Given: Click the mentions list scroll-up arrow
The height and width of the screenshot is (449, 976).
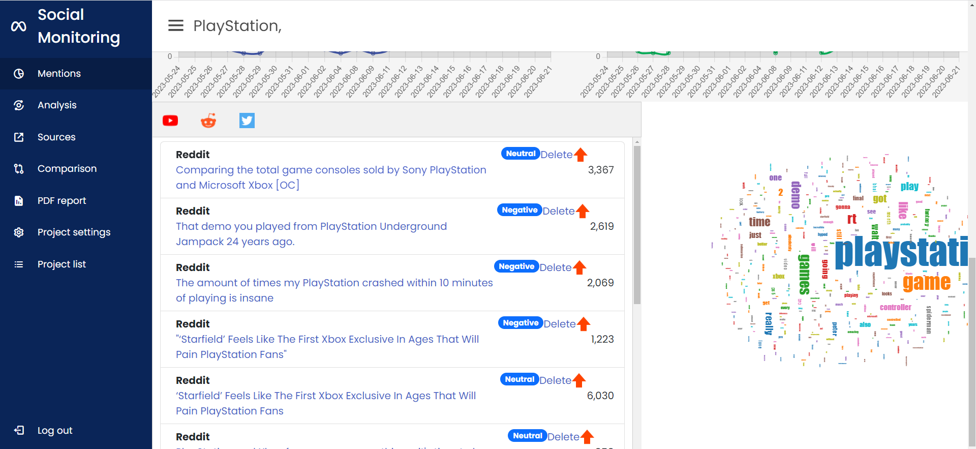Looking at the screenshot, I should point(637,142).
